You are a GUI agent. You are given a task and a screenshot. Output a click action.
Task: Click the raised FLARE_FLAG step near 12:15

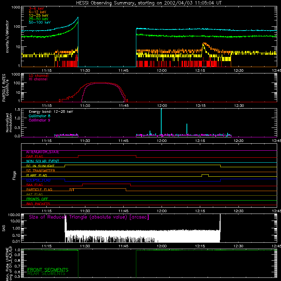coord(205,175)
